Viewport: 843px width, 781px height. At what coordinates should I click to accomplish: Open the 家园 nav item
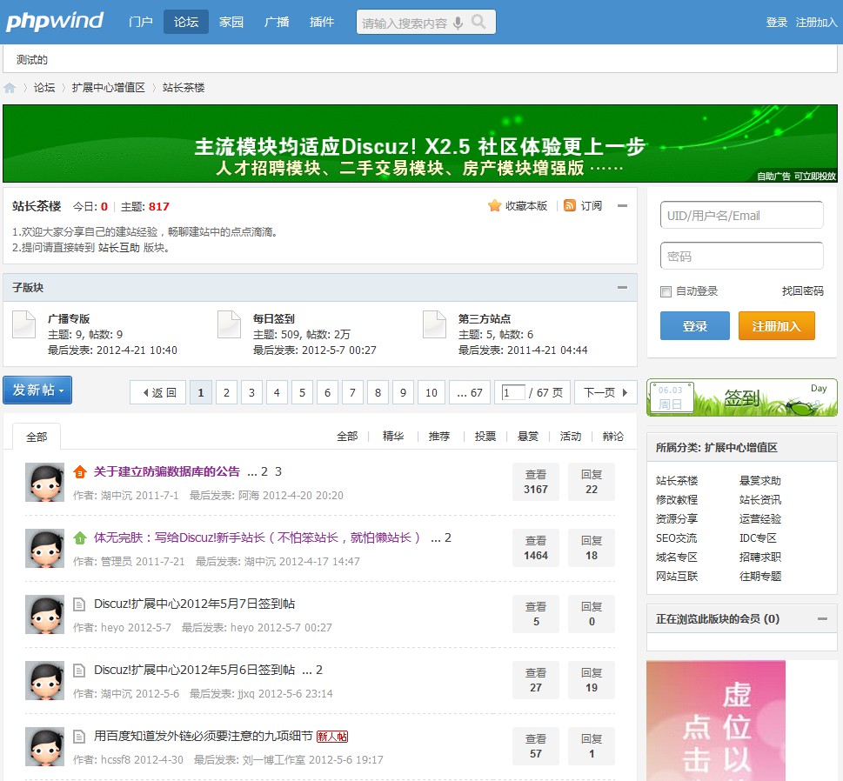tap(231, 22)
